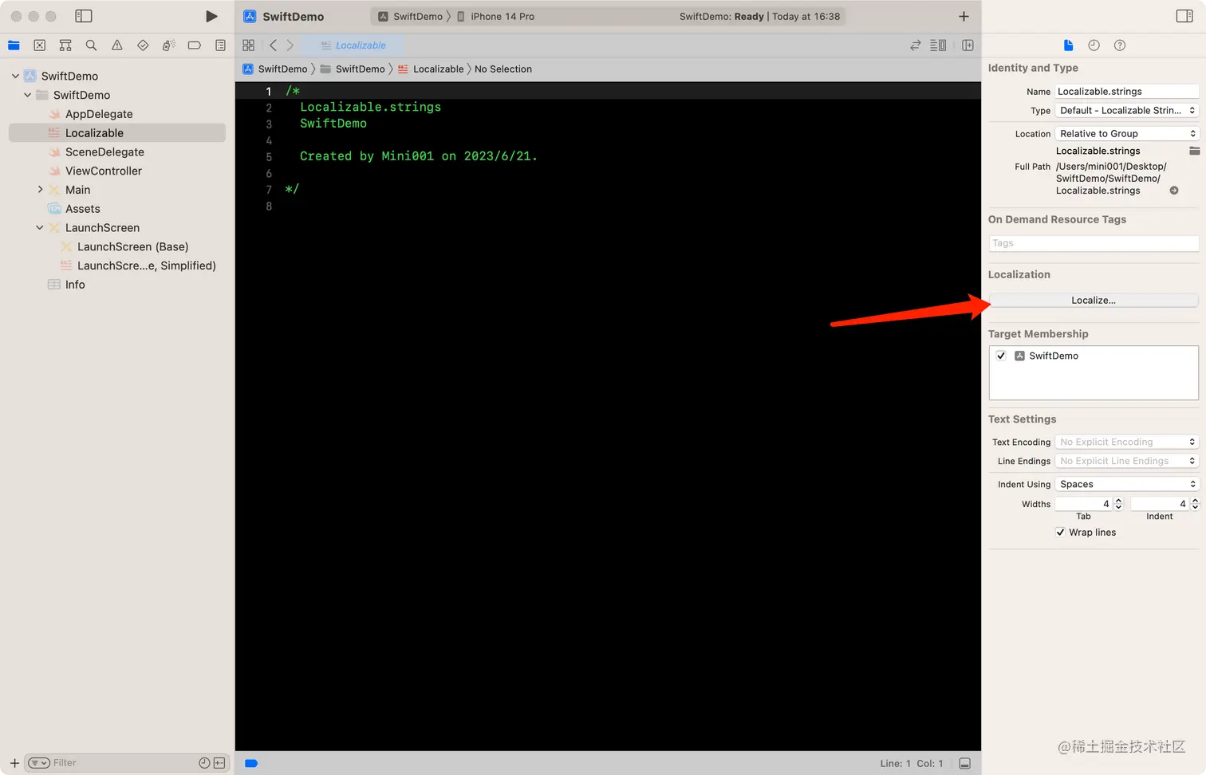Screen dimensions: 1206x775
Task: Open the Indent Using dropdown
Action: [x=1127, y=484]
